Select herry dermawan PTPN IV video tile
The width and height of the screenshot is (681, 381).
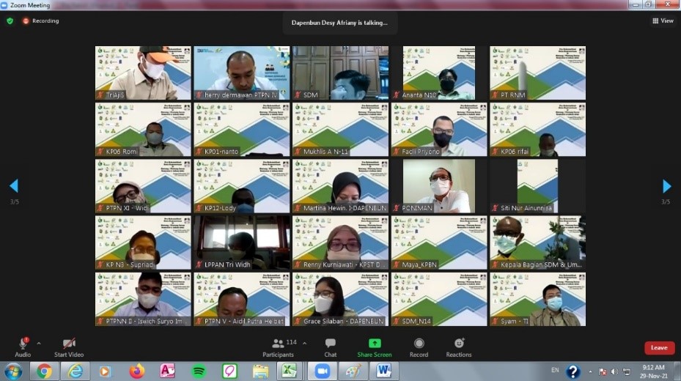(x=241, y=73)
